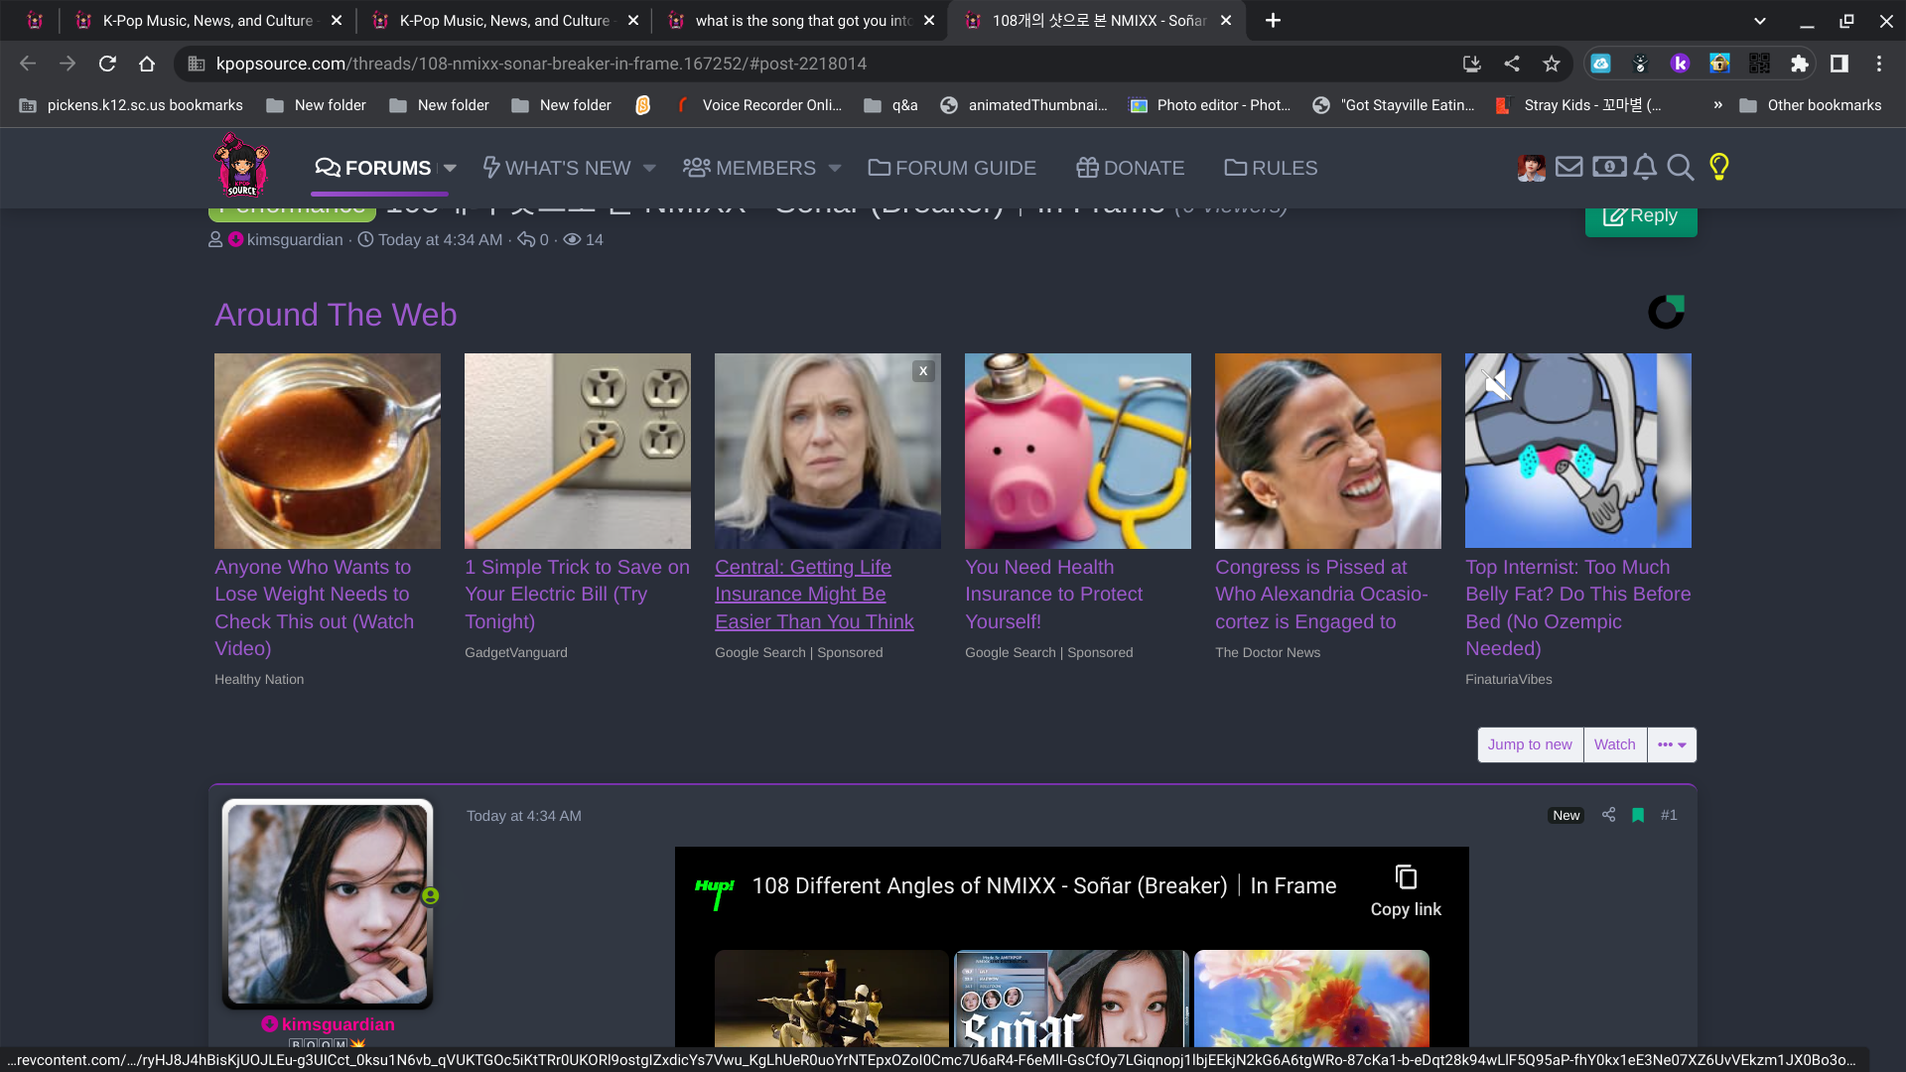Copy the video link icon
This screenshot has width=1906, height=1072.
pos(1406,877)
